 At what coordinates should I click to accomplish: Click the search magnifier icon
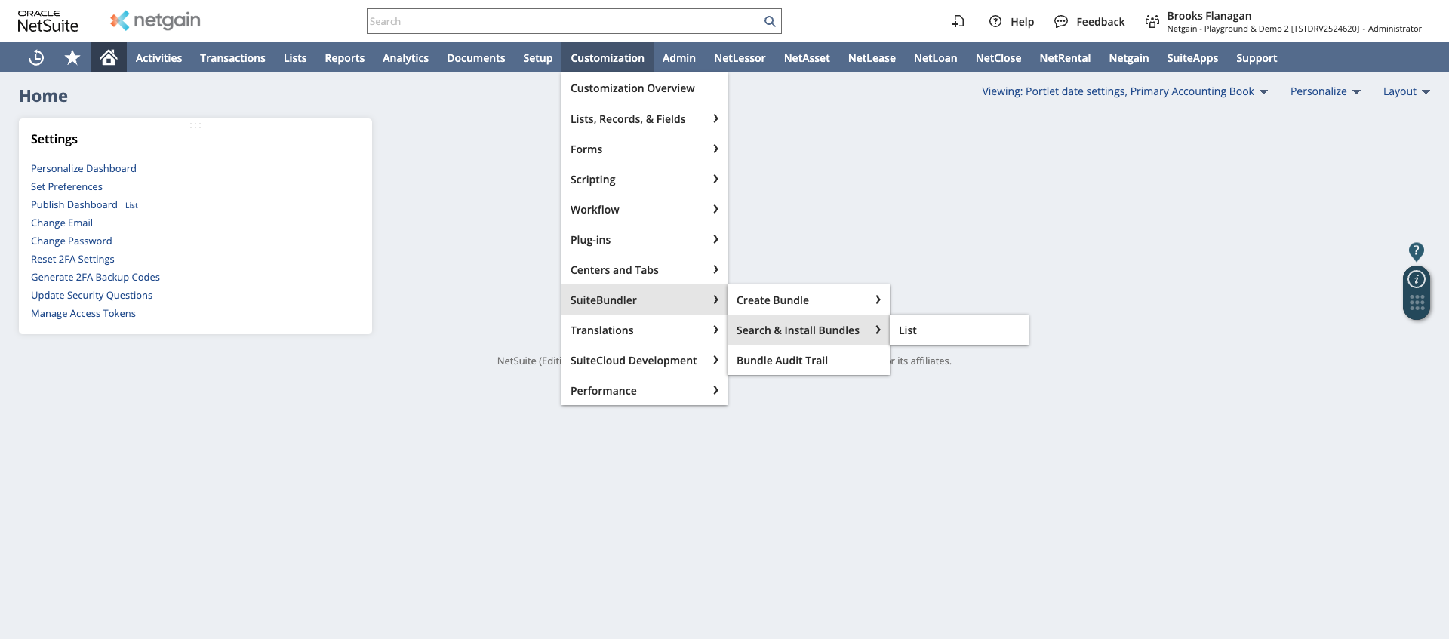[770, 21]
